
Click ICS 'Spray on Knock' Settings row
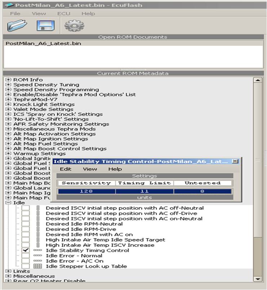pyautogui.click(x=58, y=114)
